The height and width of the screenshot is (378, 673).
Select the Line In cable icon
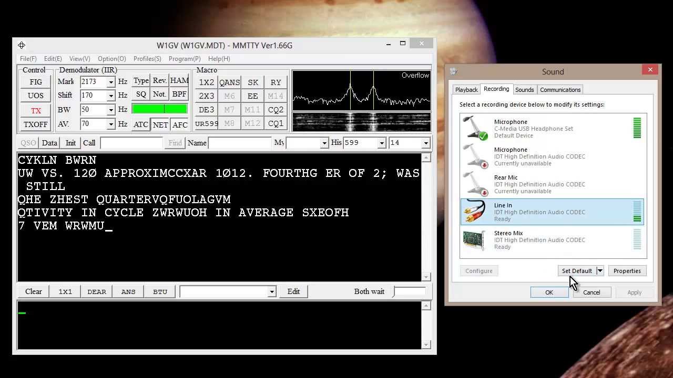[x=476, y=212]
